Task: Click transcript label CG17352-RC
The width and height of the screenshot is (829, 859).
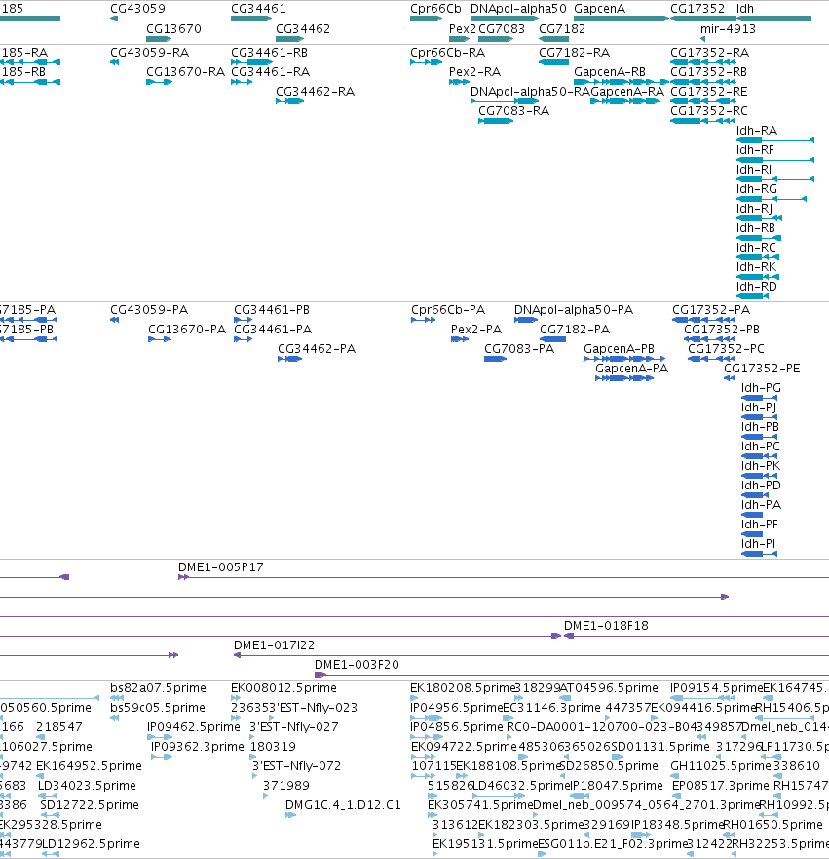Action: (x=709, y=111)
